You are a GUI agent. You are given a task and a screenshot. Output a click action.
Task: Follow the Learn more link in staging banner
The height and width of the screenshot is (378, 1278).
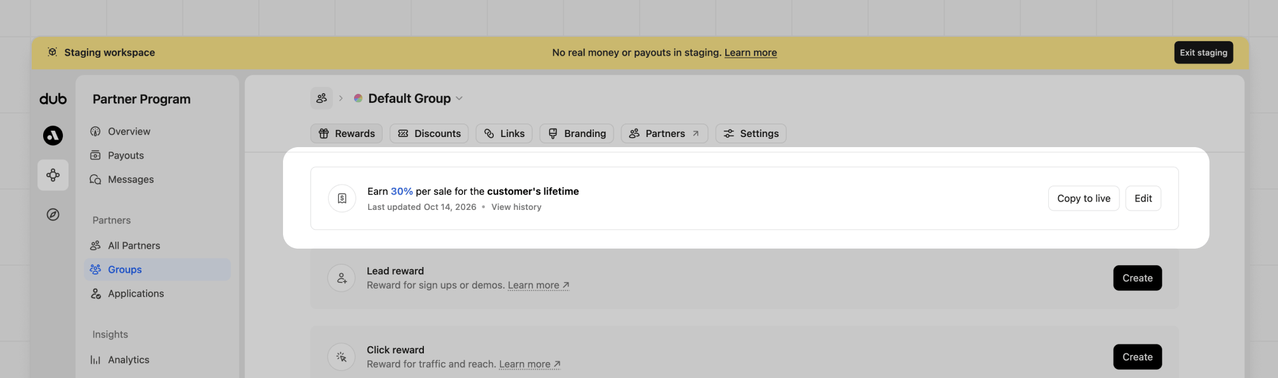pyautogui.click(x=751, y=53)
